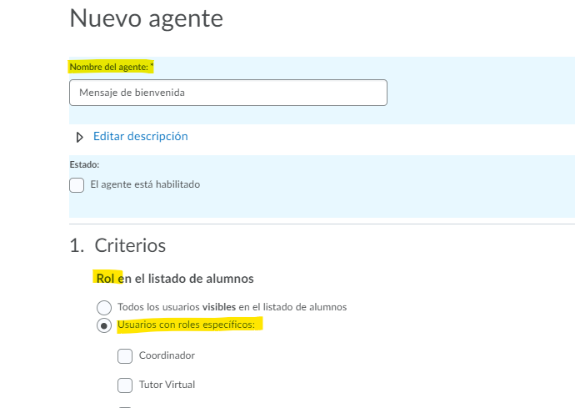Click the Tutor Virtual label text
This screenshot has width=575, height=408.
[167, 385]
